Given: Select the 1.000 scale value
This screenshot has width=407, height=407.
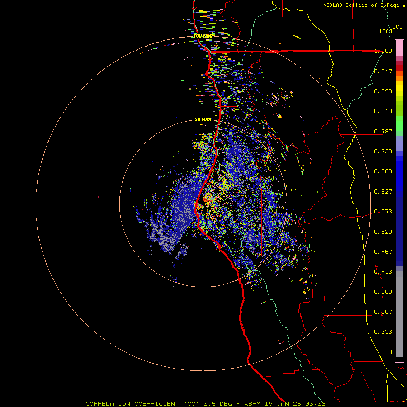Looking at the screenshot, I should pos(383,51).
